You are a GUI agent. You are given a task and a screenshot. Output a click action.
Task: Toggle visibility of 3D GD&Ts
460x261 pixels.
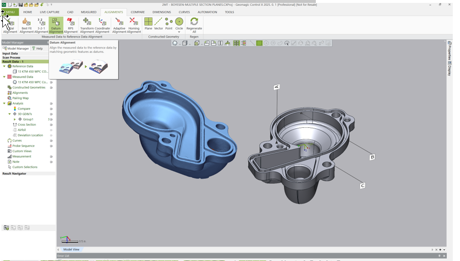tap(51, 114)
